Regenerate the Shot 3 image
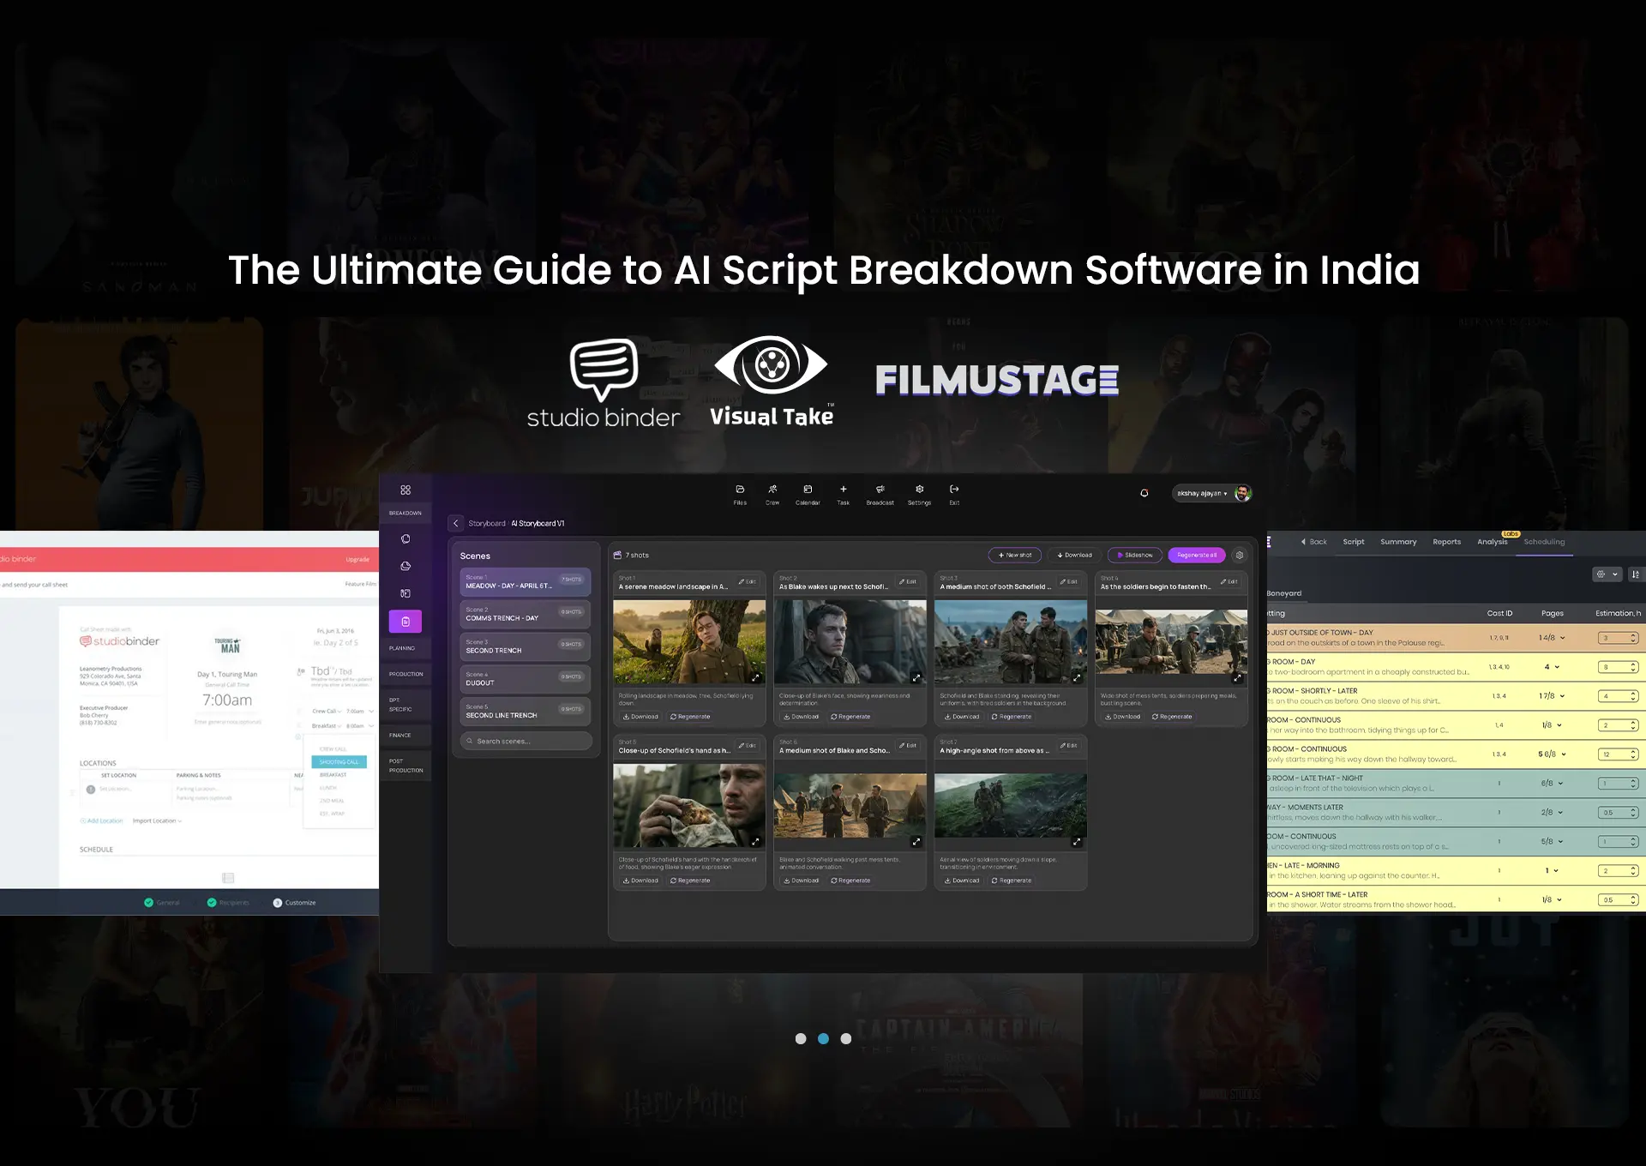 [x=1012, y=717]
